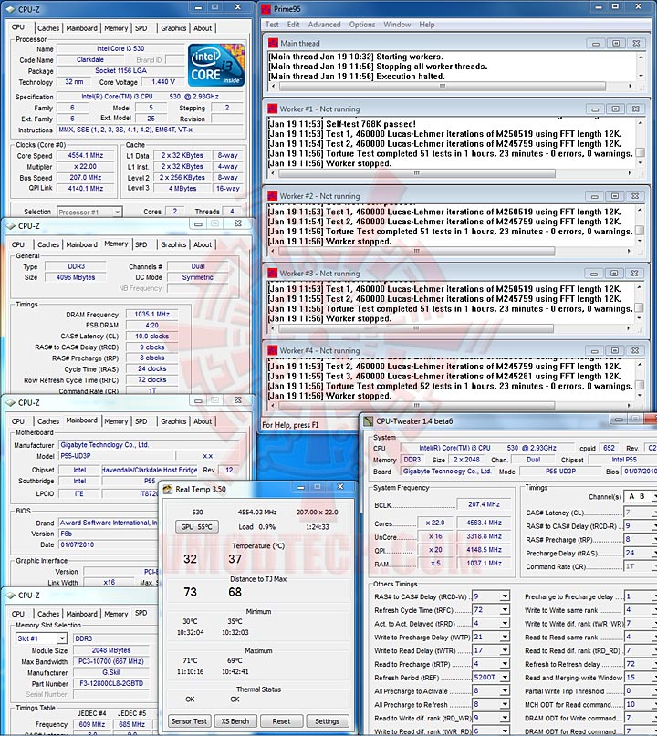Viewport: 657px width, 736px height.
Task: Expand the Refresh Cycle Time (tRFC) dropdown
Action: (505, 610)
